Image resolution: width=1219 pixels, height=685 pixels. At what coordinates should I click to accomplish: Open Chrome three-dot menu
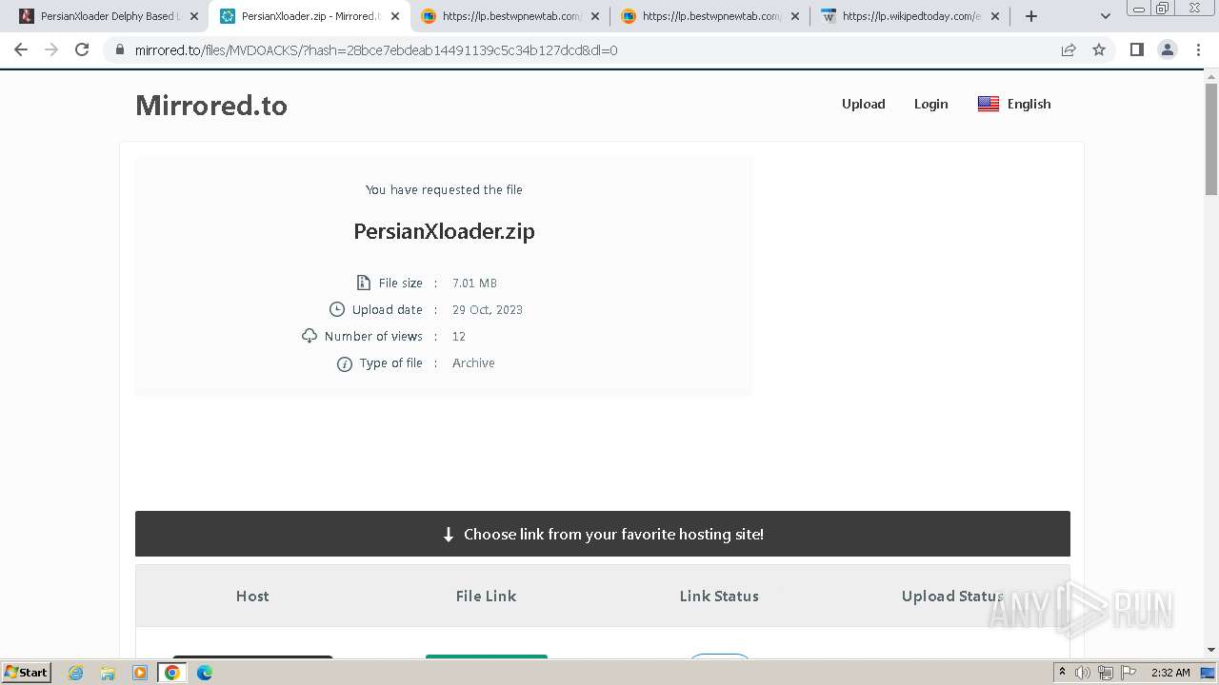coord(1198,49)
